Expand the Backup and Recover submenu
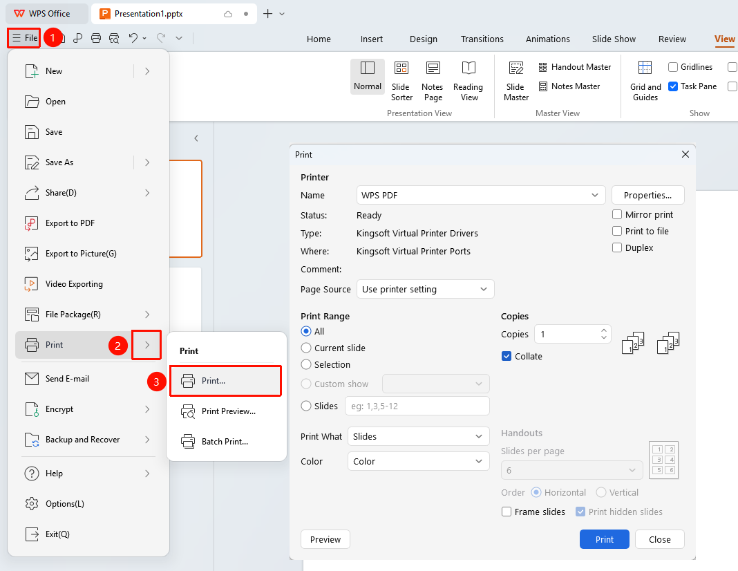 coord(147,440)
